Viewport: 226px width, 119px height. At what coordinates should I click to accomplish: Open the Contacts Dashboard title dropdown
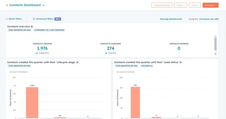tap(44, 5)
